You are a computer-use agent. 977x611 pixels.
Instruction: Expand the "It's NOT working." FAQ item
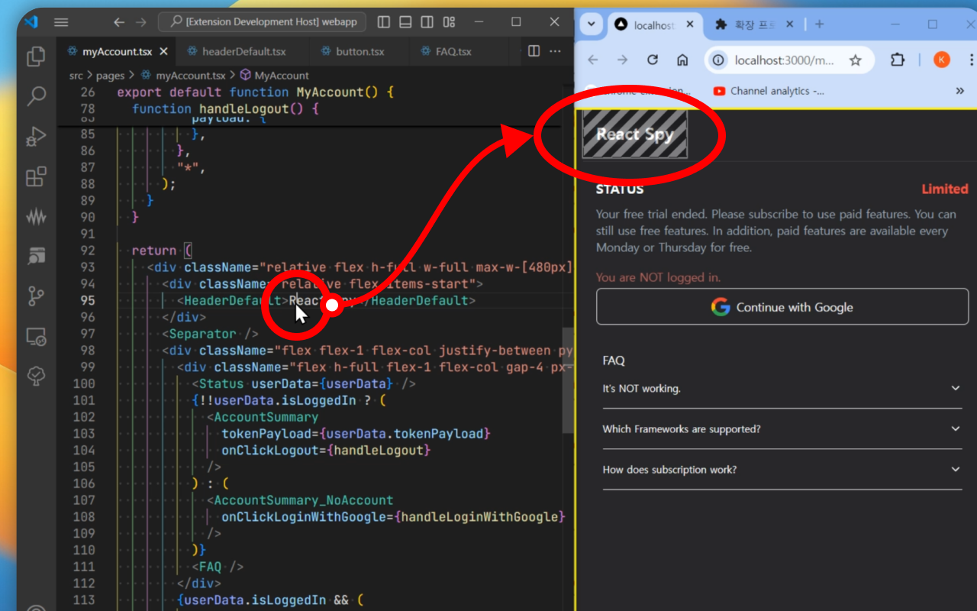tap(782, 389)
